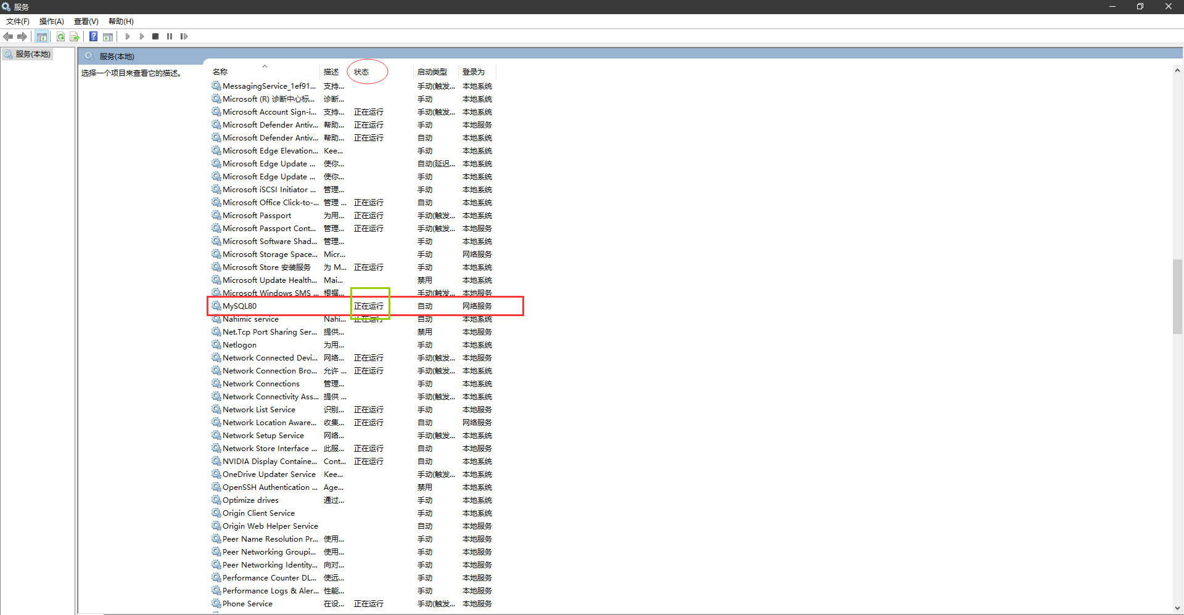Click the gear icon beside Netlogon

tap(216, 344)
